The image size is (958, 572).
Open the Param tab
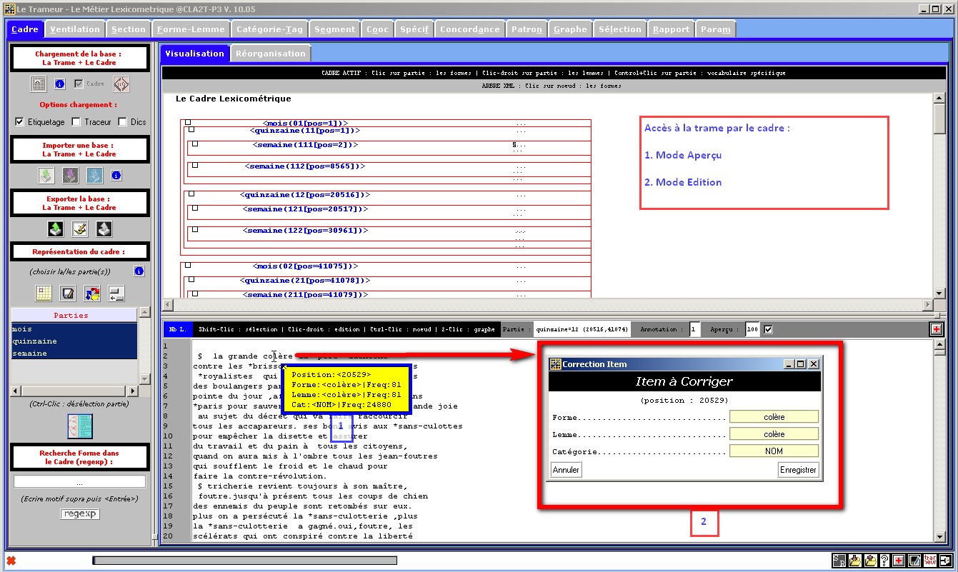(715, 29)
